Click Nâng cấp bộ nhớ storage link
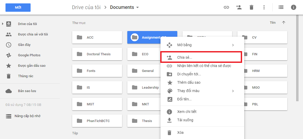This screenshot has height=139, width=303. 27,116
